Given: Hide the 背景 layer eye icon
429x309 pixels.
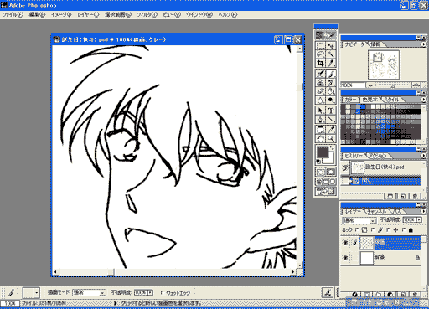Looking at the screenshot, I should [x=345, y=257].
